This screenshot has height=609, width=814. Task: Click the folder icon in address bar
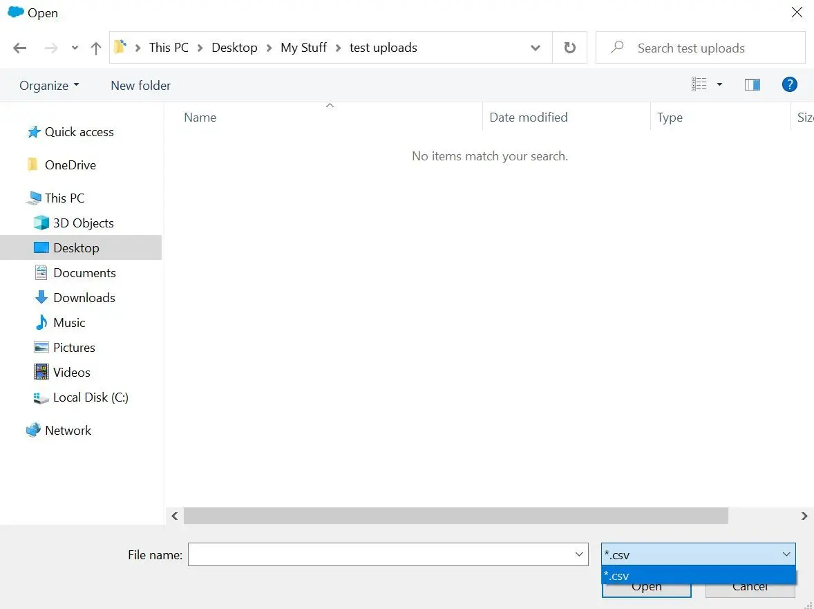120,47
